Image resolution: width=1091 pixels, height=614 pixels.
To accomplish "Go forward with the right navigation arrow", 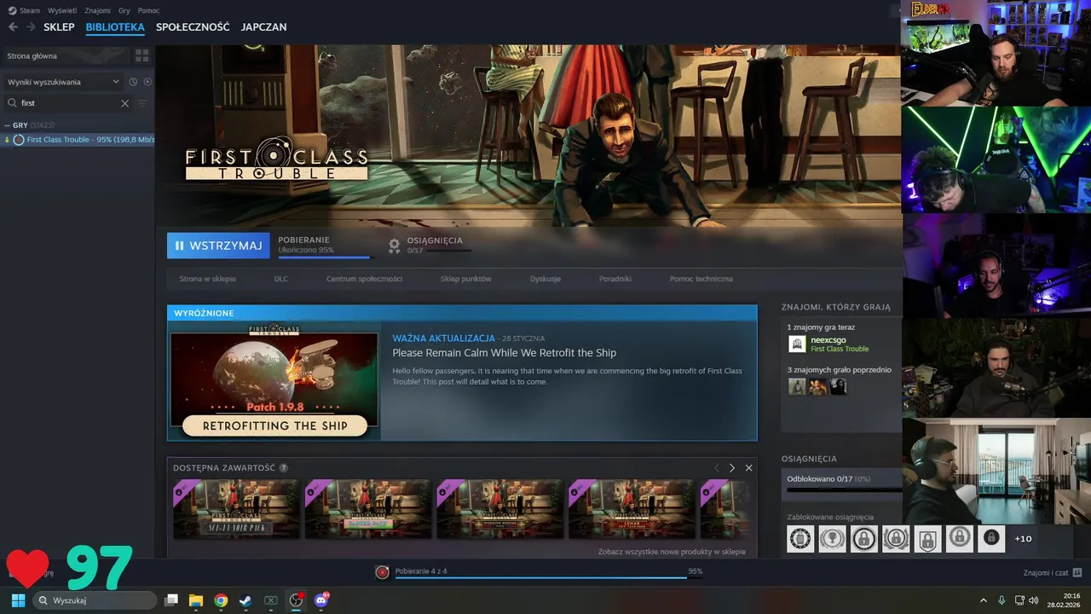I will click(31, 27).
